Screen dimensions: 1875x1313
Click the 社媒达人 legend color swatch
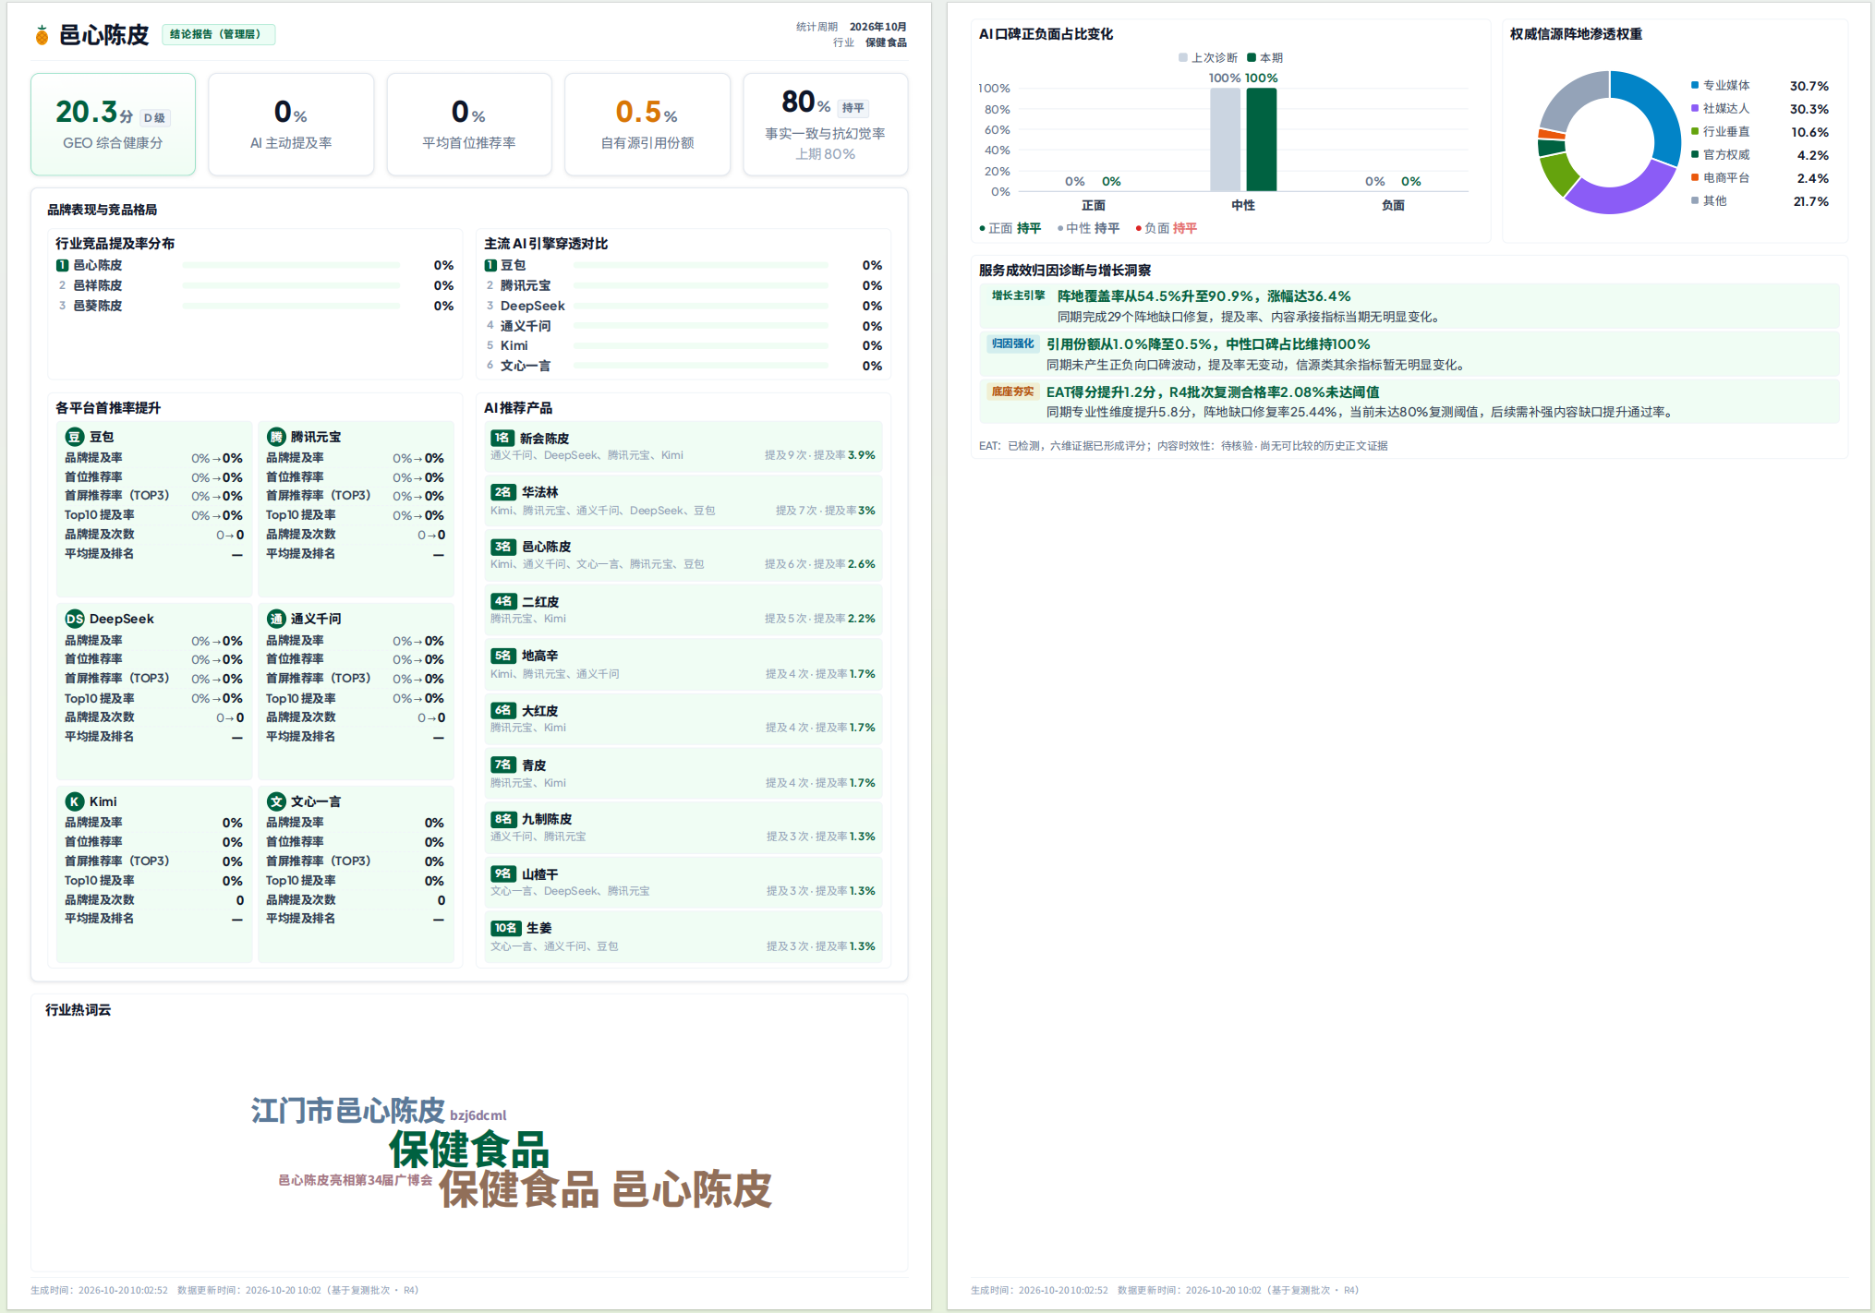(1695, 108)
